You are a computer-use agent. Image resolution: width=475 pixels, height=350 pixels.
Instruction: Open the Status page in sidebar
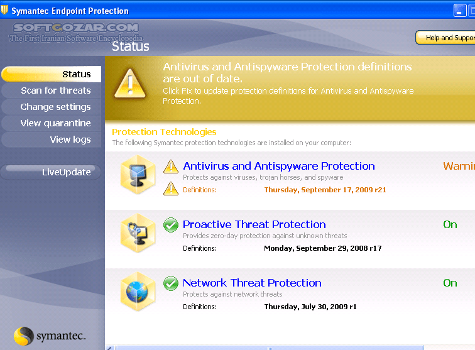[51, 74]
